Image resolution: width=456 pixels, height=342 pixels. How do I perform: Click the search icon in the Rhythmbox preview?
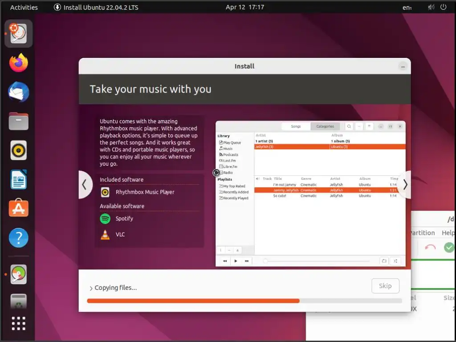click(349, 126)
